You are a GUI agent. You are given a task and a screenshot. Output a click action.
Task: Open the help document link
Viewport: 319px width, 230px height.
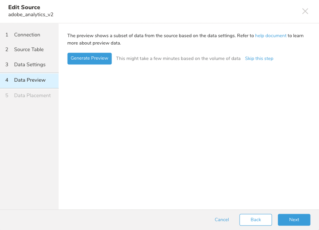[271, 36]
